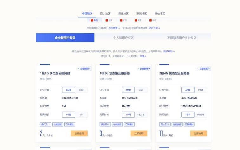Select Intel platform on 2核4G card

200,90
